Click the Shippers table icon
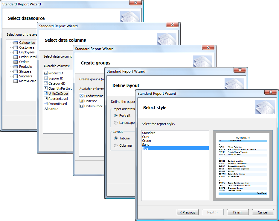This screenshot has width=279, height=221. [x=16, y=71]
